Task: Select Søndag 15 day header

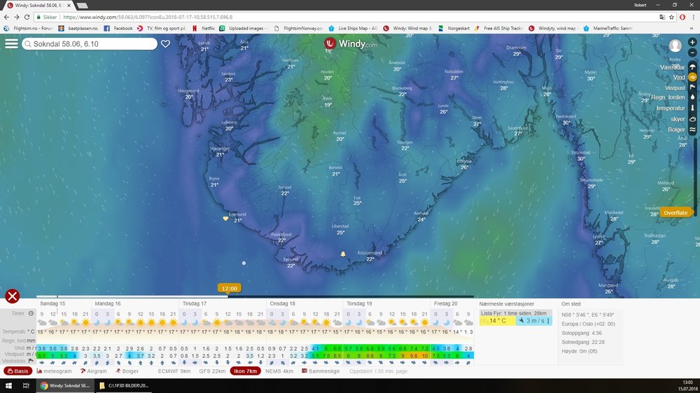Action: [52, 303]
